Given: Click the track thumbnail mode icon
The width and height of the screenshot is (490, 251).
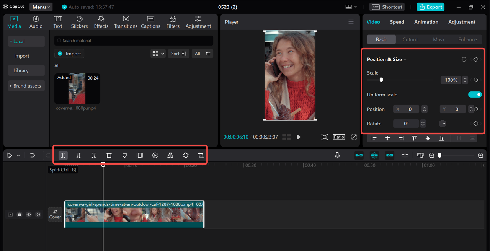Looking at the screenshot, I should click(10, 215).
